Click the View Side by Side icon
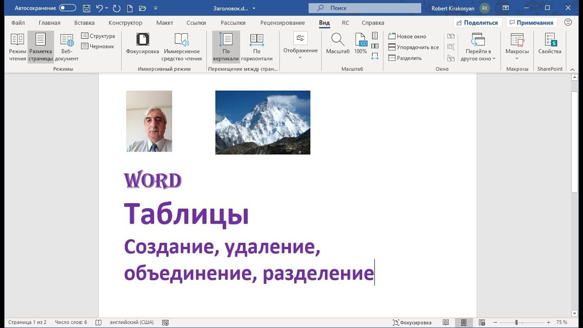Screen dimensions: 583x328 pyautogui.click(x=451, y=36)
